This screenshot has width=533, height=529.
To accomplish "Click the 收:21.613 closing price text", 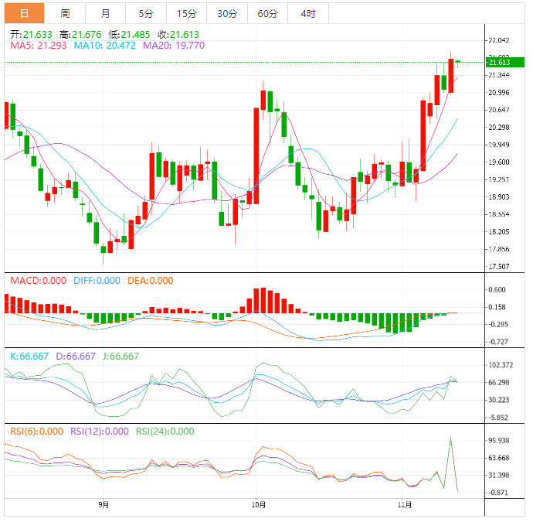I will [x=178, y=34].
